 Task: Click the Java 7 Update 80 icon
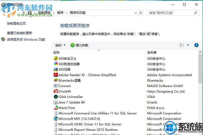[56, 102]
